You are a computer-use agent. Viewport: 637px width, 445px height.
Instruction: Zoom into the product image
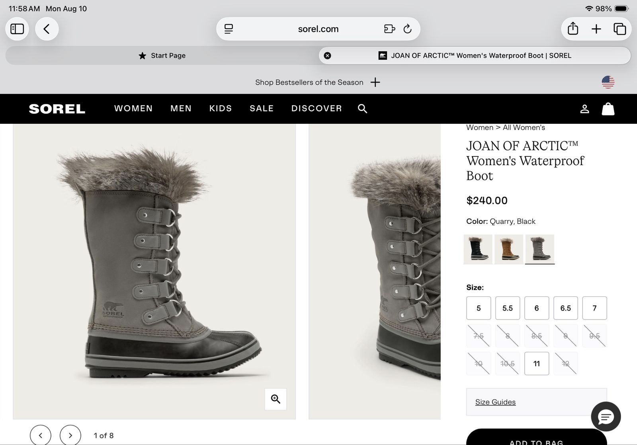(x=276, y=399)
